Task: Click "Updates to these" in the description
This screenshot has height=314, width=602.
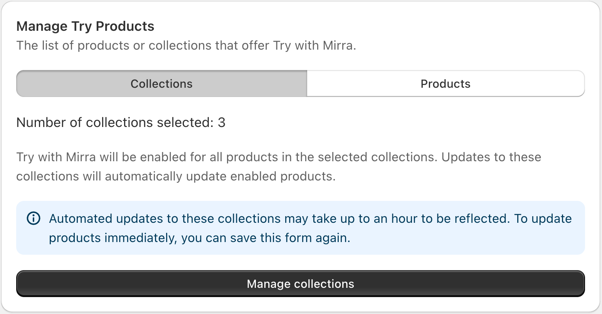Action: (x=491, y=157)
